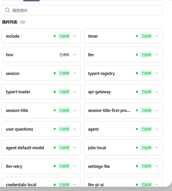Expand the user-questions plugin chevron
Viewport: 172px width, 191px height.
coord(75,129)
